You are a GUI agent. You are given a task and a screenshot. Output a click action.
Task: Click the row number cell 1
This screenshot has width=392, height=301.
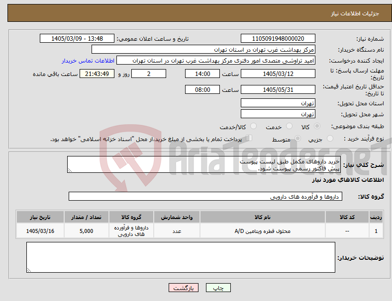376,231
